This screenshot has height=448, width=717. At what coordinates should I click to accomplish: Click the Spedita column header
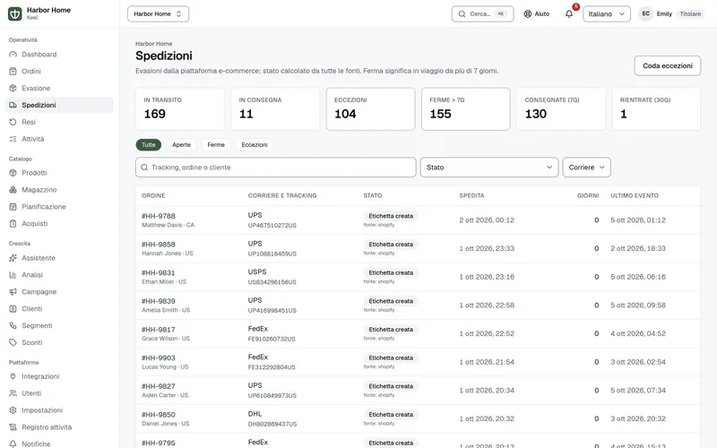click(x=472, y=195)
